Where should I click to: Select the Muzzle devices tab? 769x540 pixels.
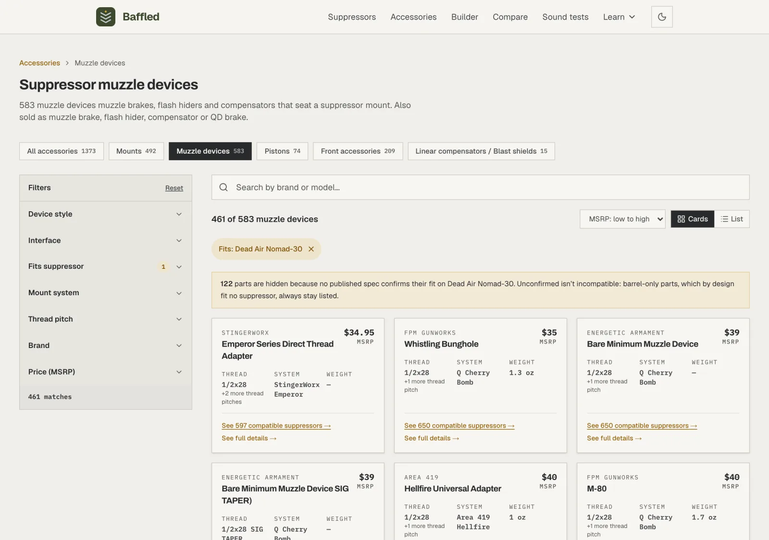point(210,151)
